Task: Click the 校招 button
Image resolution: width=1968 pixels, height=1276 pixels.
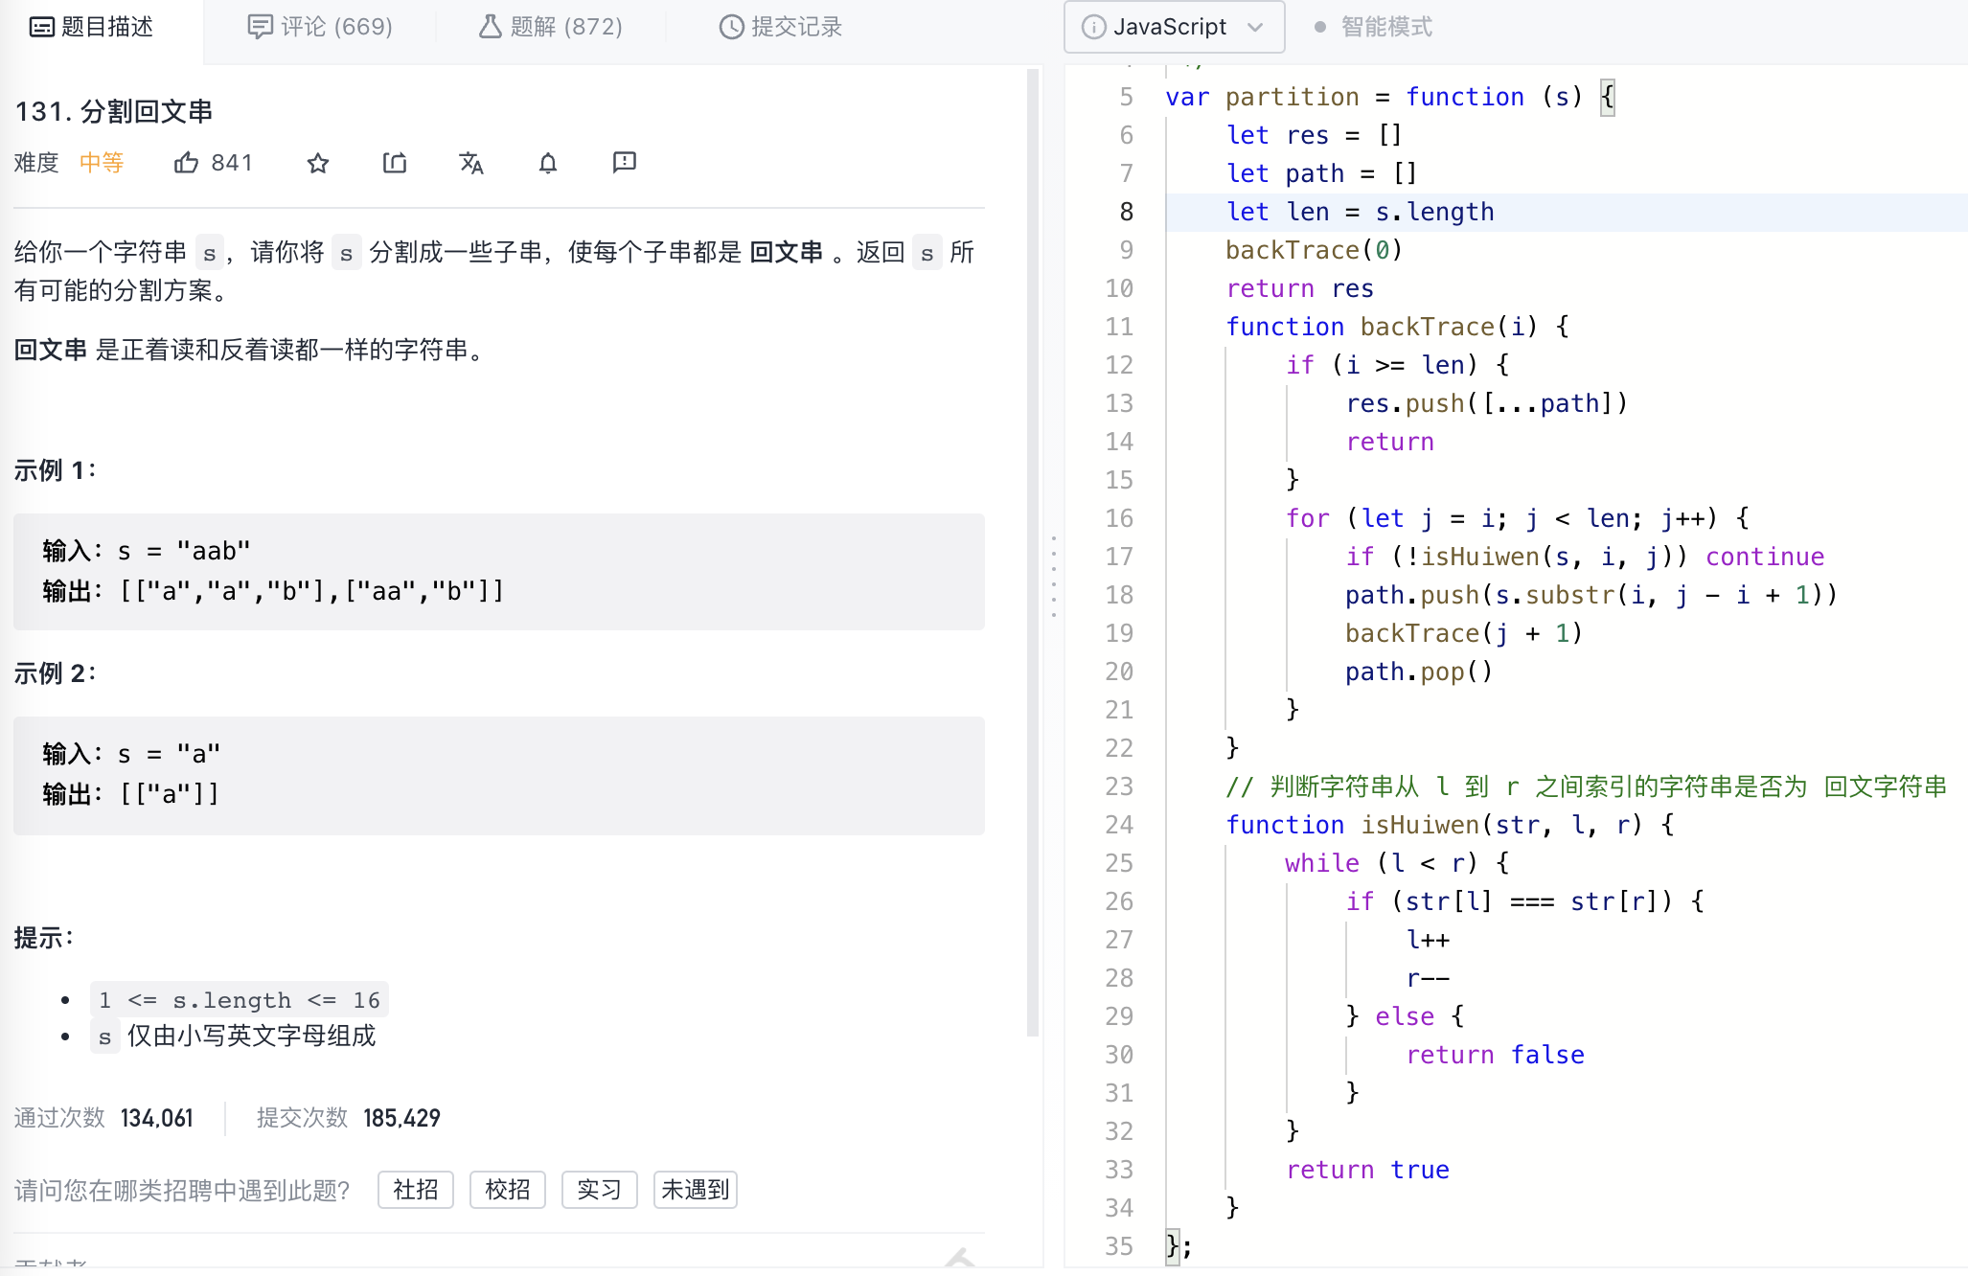Action: pyautogui.click(x=507, y=1189)
